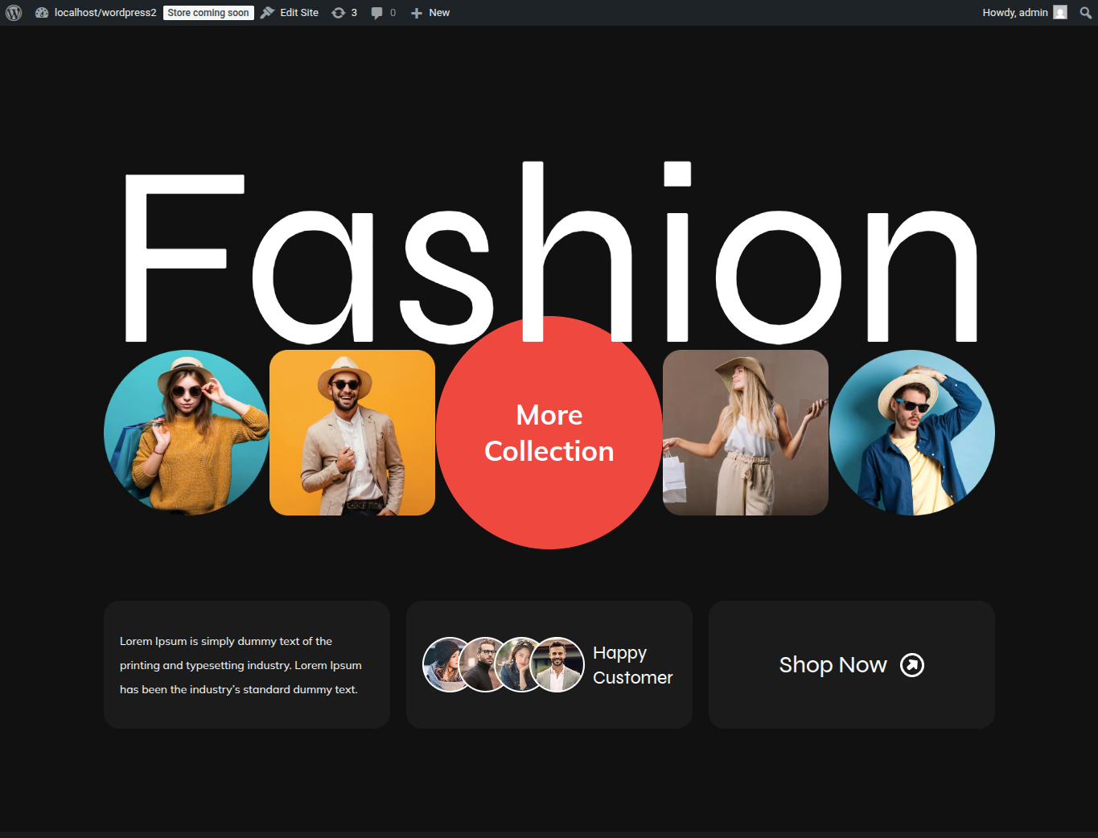Click the More Collection red circle button
1098x838 pixels.
pos(549,433)
